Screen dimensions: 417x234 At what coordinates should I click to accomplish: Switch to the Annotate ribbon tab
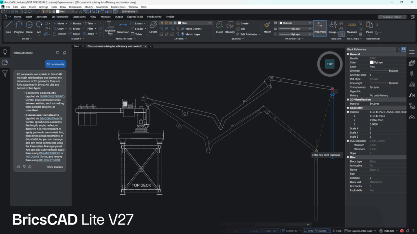tap(42, 17)
